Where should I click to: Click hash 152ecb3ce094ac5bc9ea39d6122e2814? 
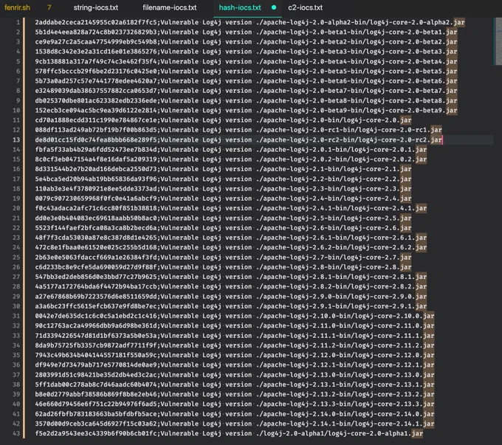pyautogui.click(x=97, y=111)
